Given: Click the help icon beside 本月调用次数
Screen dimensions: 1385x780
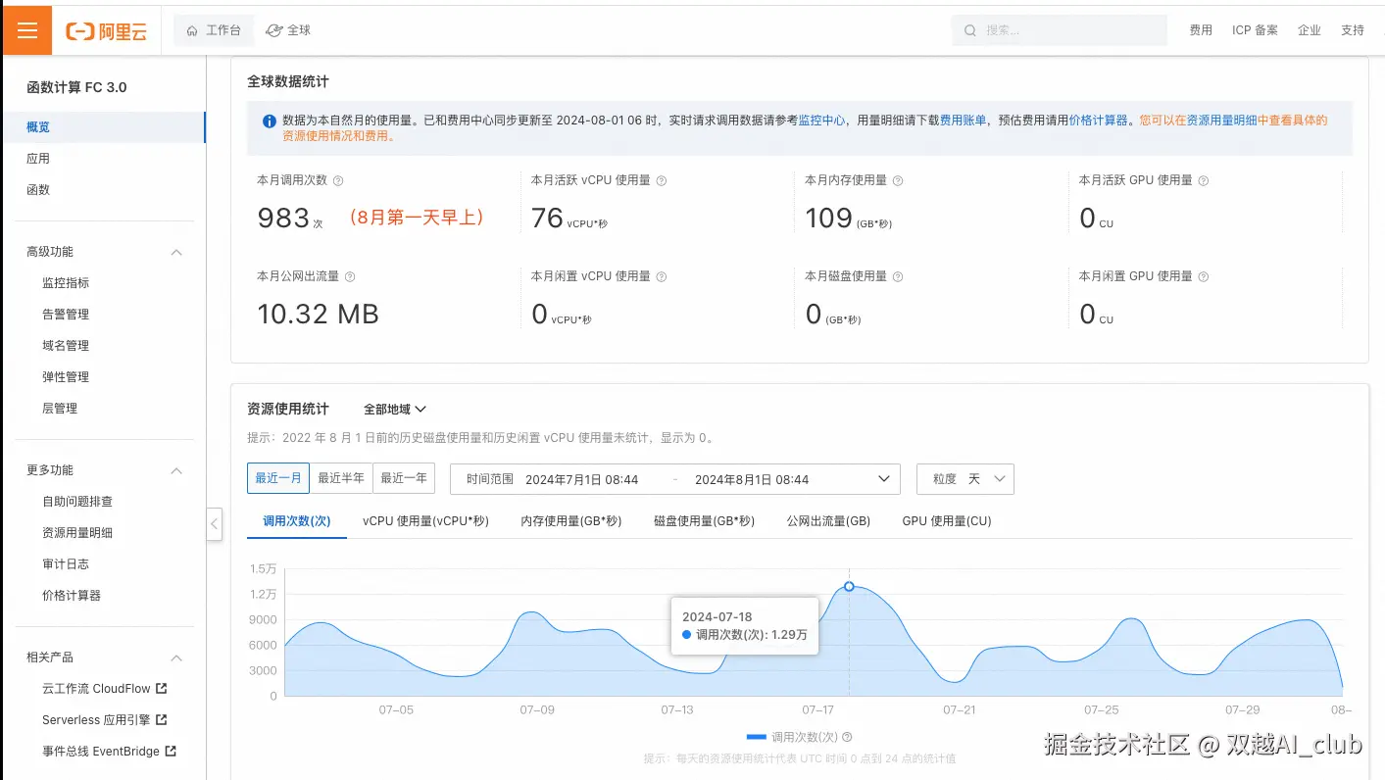Looking at the screenshot, I should (338, 181).
